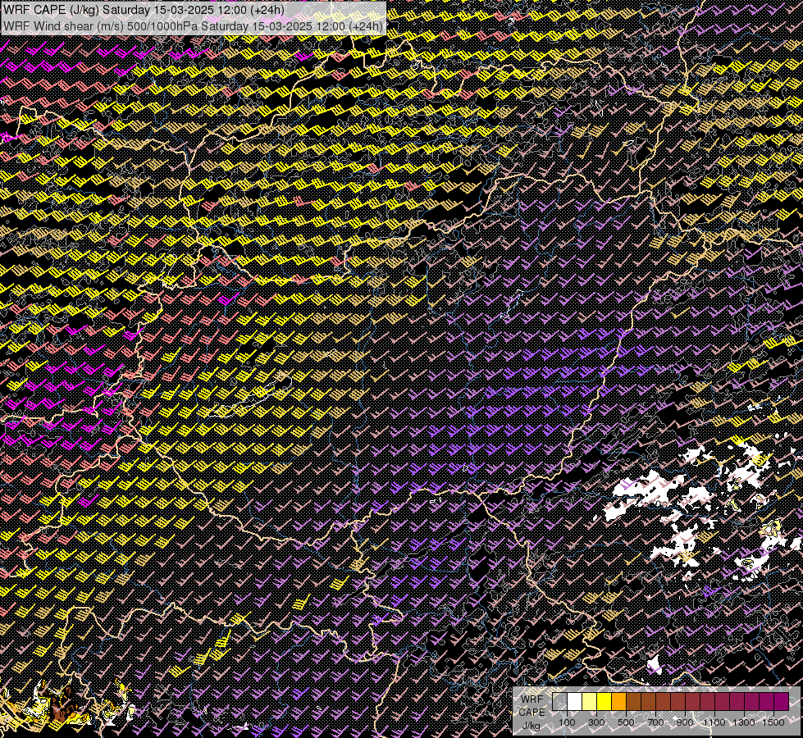Screen dimensions: 803x738
Task: Click the WRF label in the legend
Action: tap(532, 699)
